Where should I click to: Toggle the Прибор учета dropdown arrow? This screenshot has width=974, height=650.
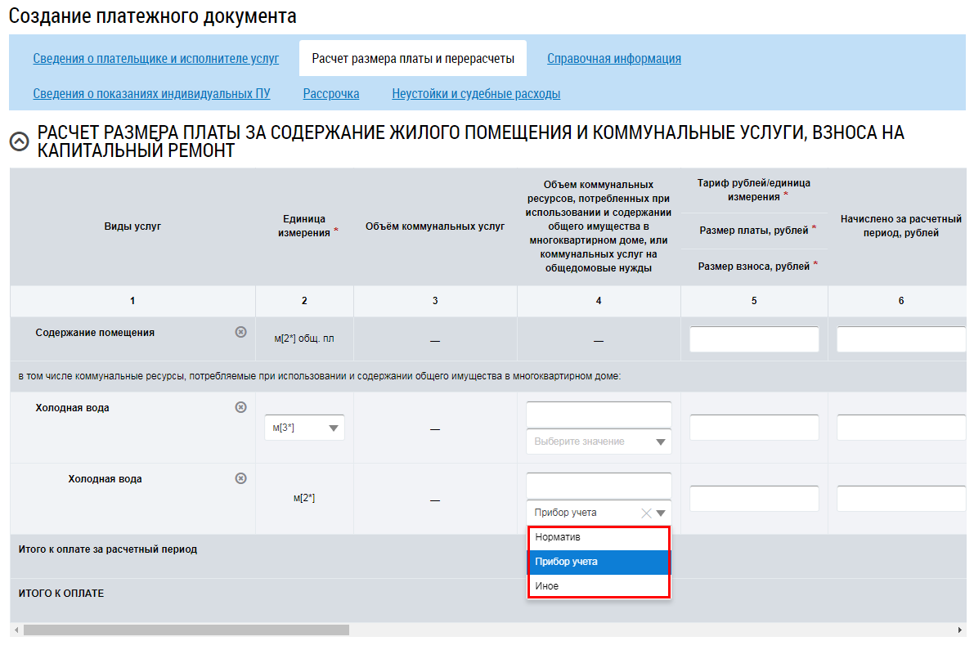661,513
